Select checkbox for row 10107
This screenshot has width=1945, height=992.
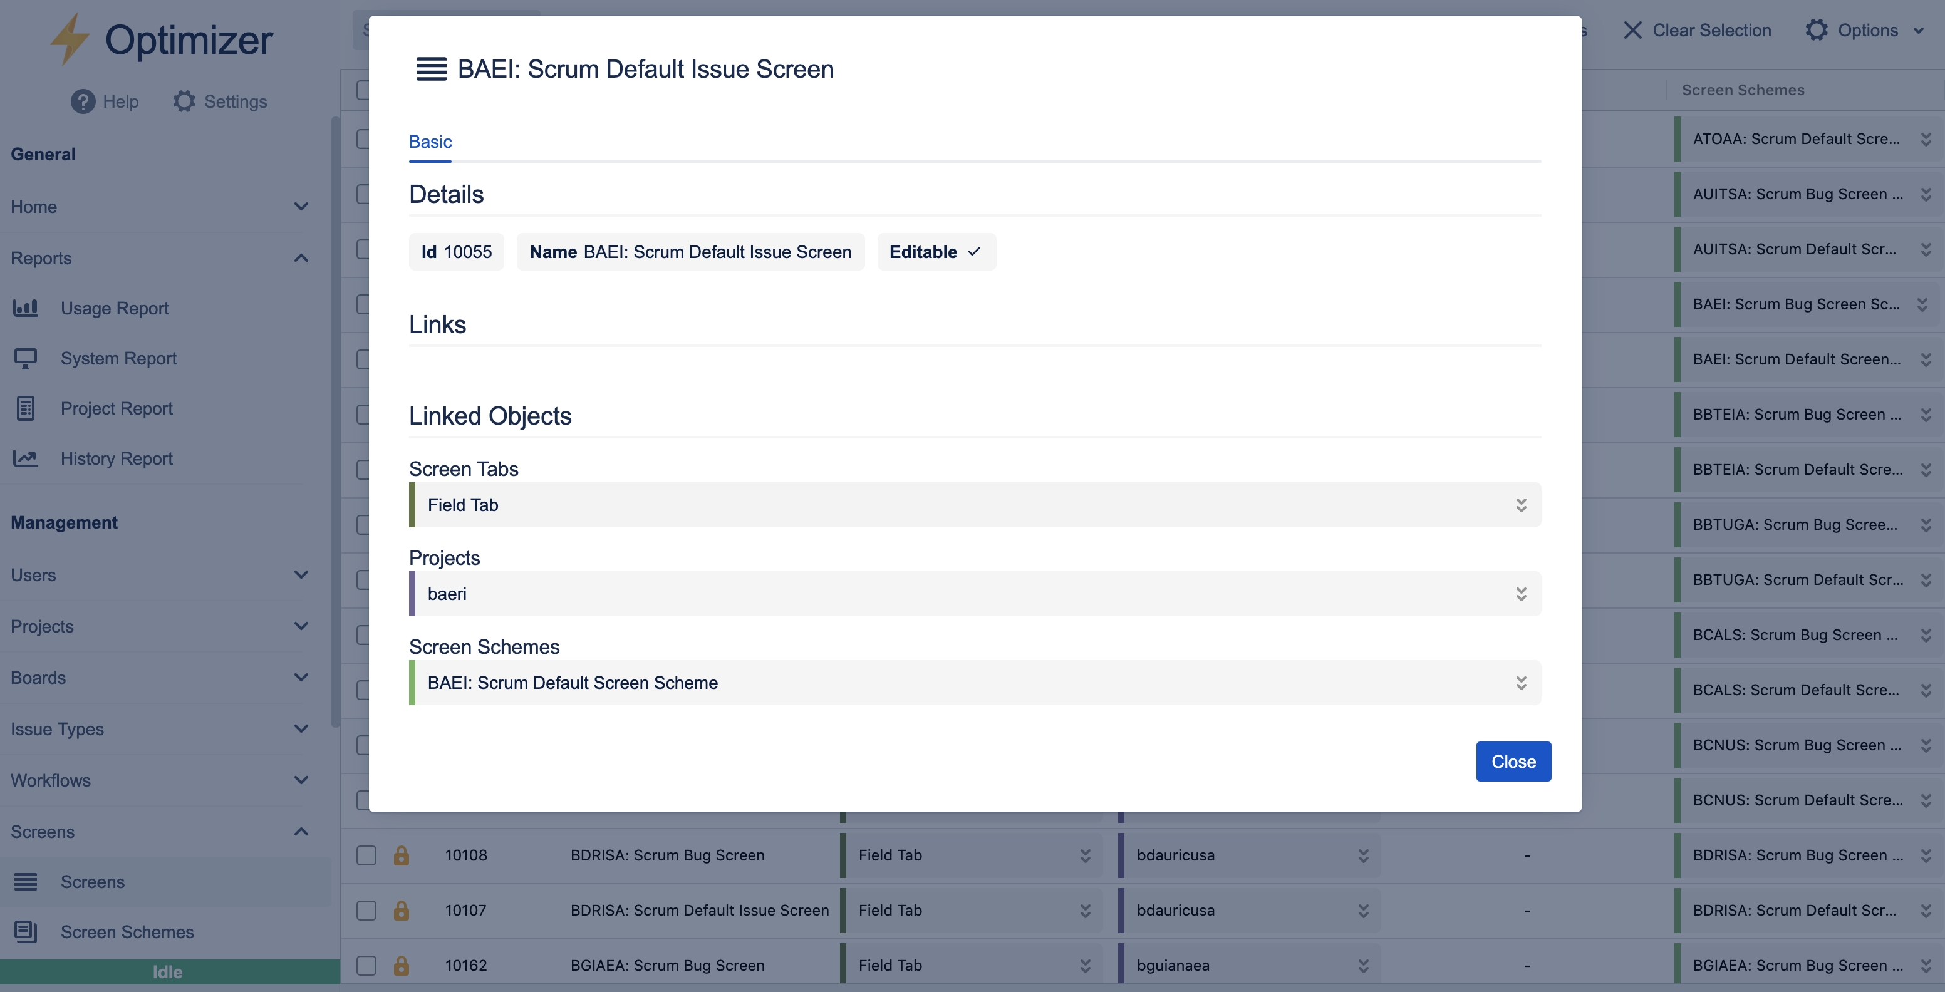tap(366, 910)
